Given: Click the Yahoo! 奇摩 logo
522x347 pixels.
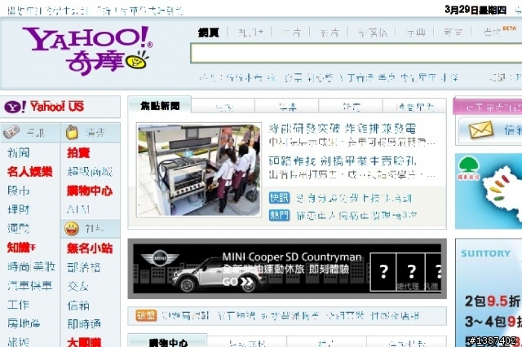Looking at the screenshot, I should 88,50.
